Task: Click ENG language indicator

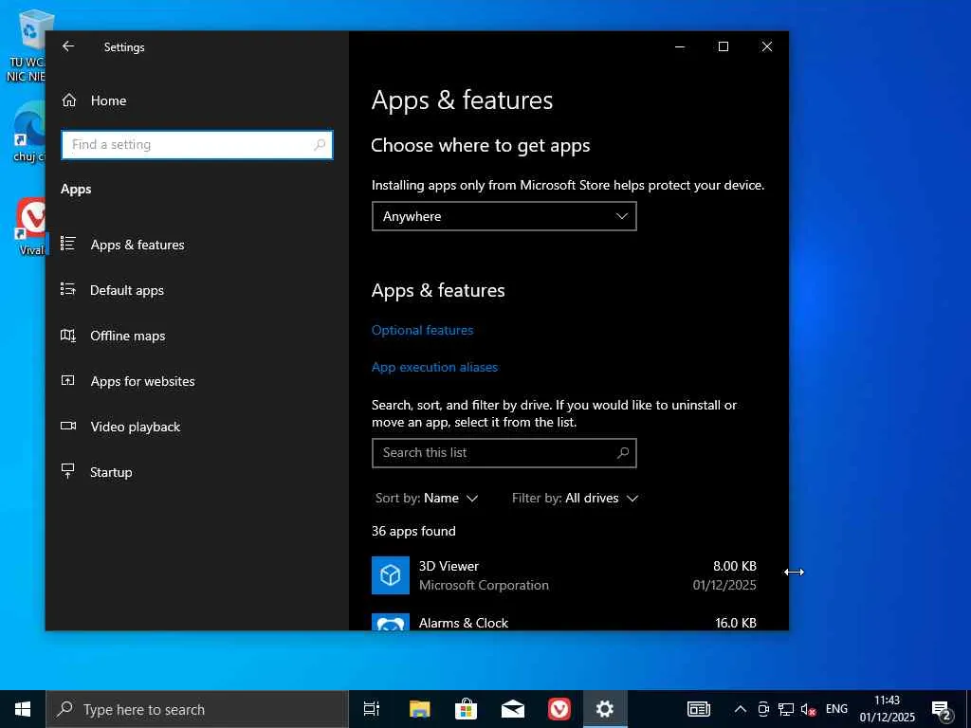Action: (x=836, y=709)
